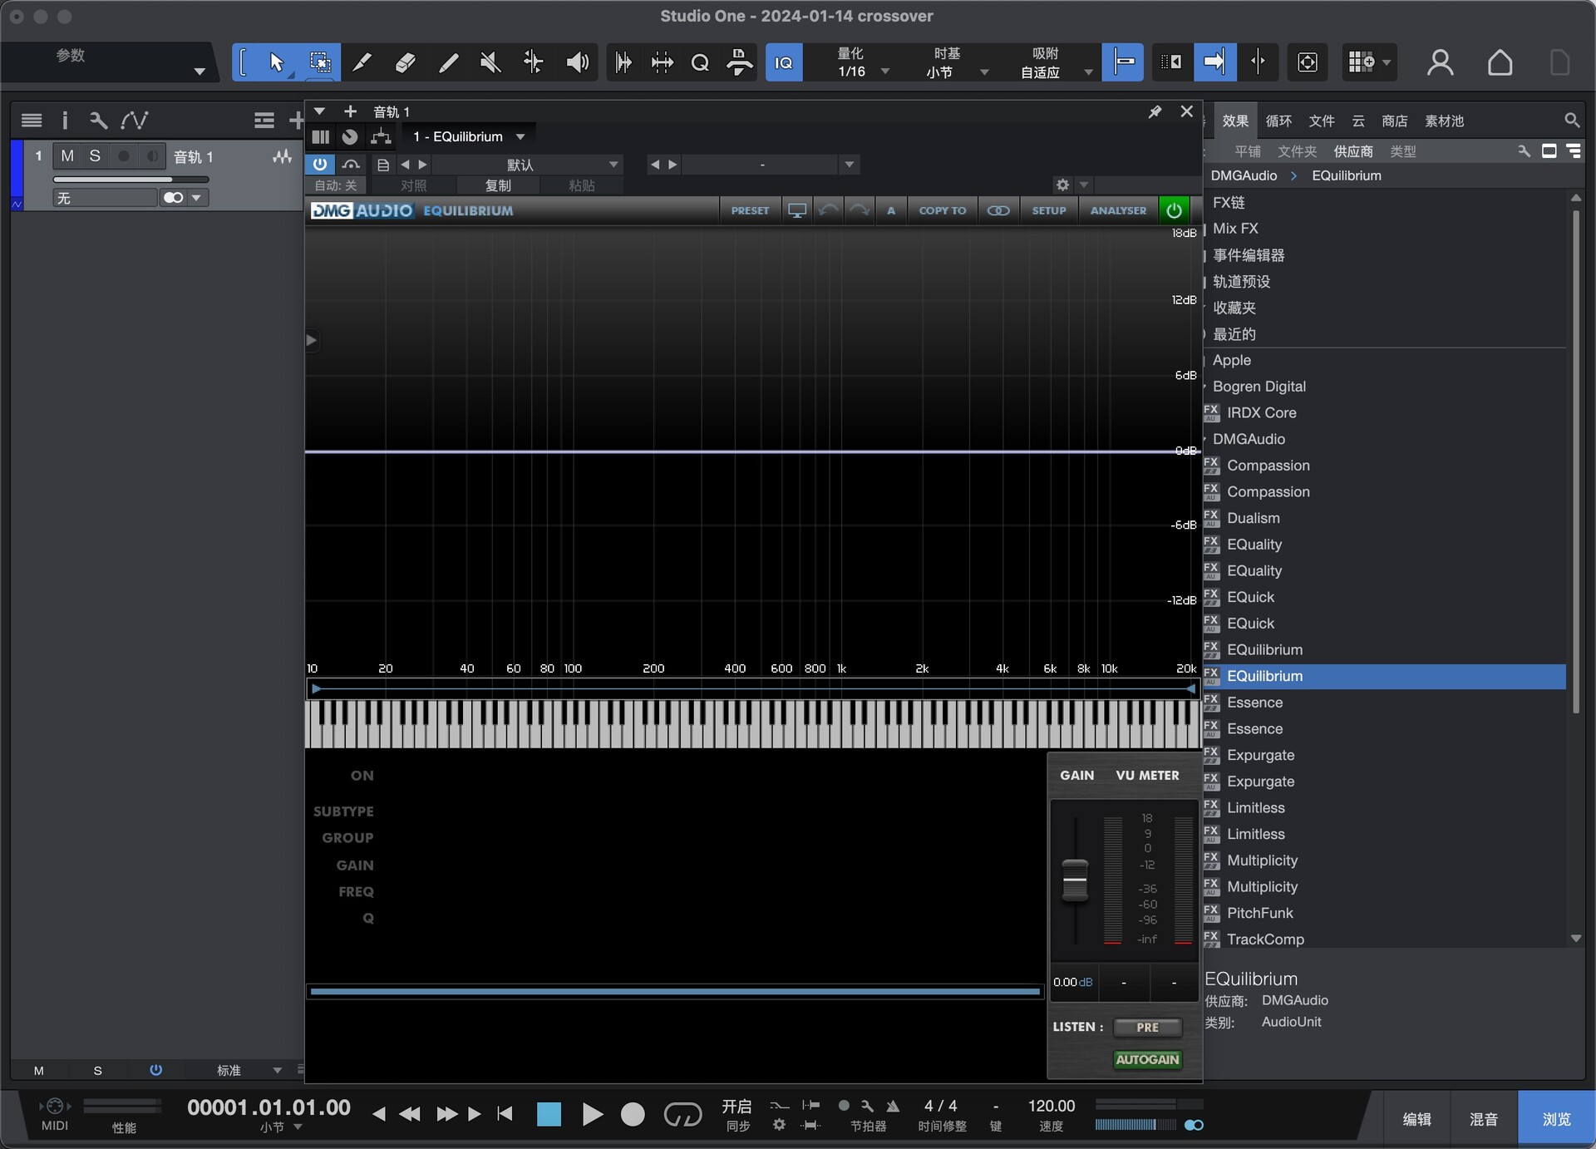Screen dimensions: 1596x1149
Task: Mute track 1 with M button
Action: [67, 156]
